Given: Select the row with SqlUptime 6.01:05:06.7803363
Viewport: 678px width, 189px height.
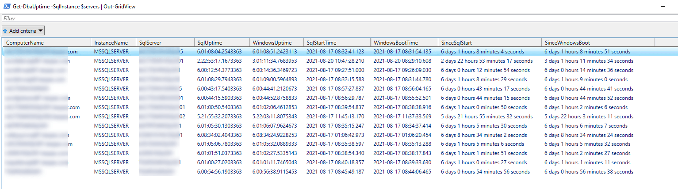Looking at the screenshot, I should tap(219, 144).
